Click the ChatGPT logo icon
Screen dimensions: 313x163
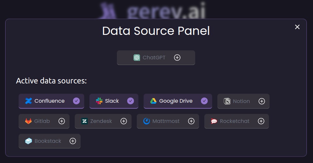click(137, 58)
